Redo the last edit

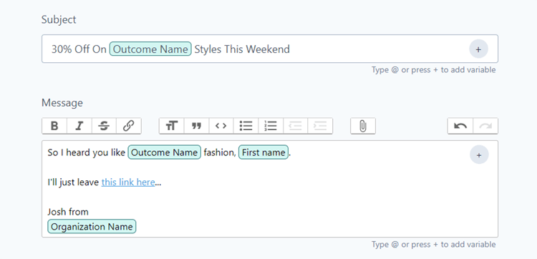point(485,126)
